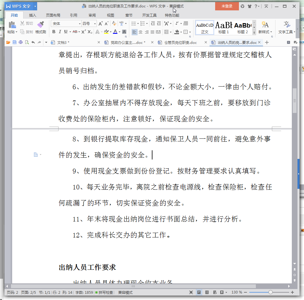Open the font name dropdown showing 宋体
The width and height of the screenshot is (304, 300).
(80, 24)
